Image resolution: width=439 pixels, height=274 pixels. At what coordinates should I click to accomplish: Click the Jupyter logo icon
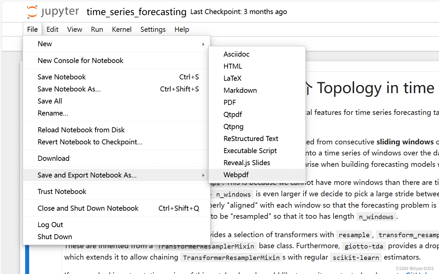click(32, 11)
